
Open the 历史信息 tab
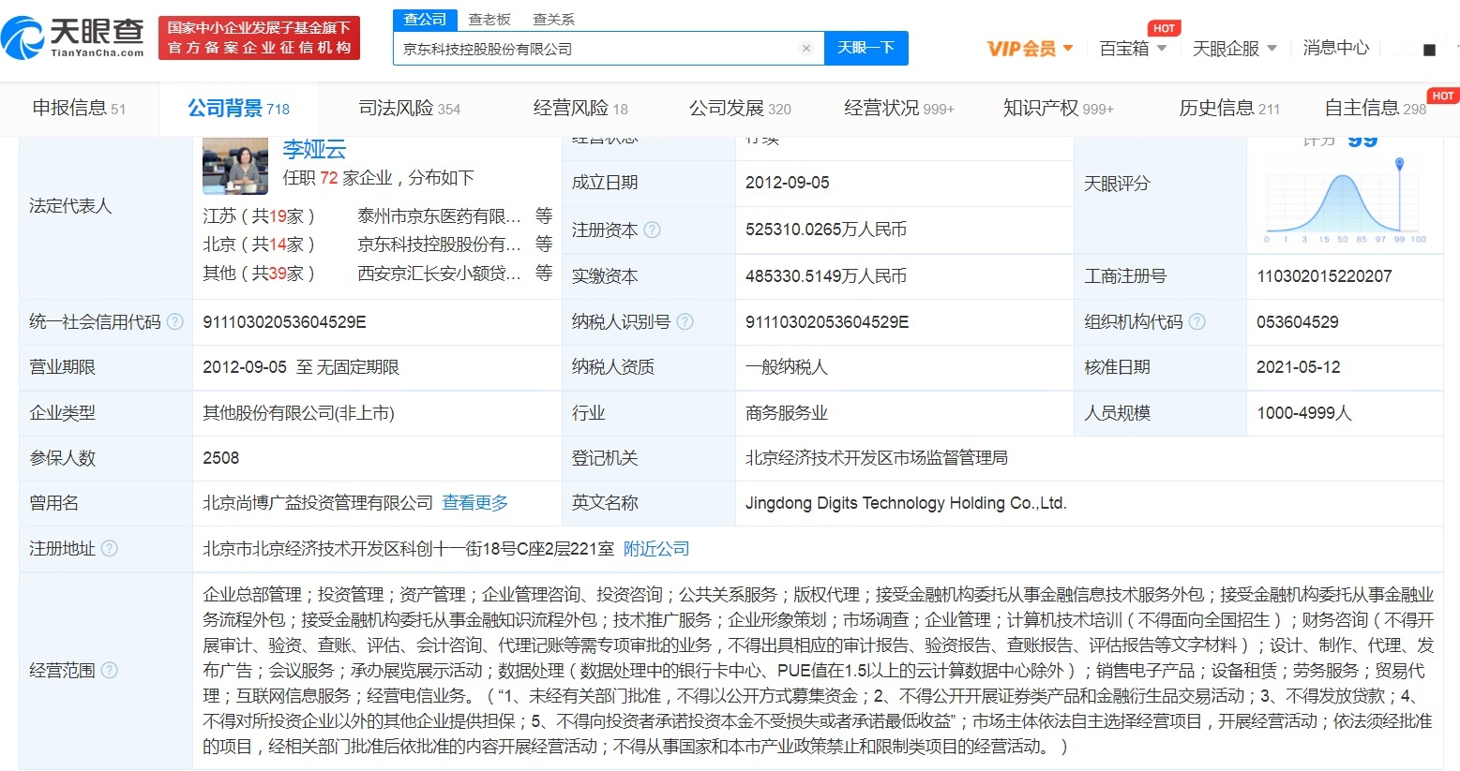[x=1229, y=109]
